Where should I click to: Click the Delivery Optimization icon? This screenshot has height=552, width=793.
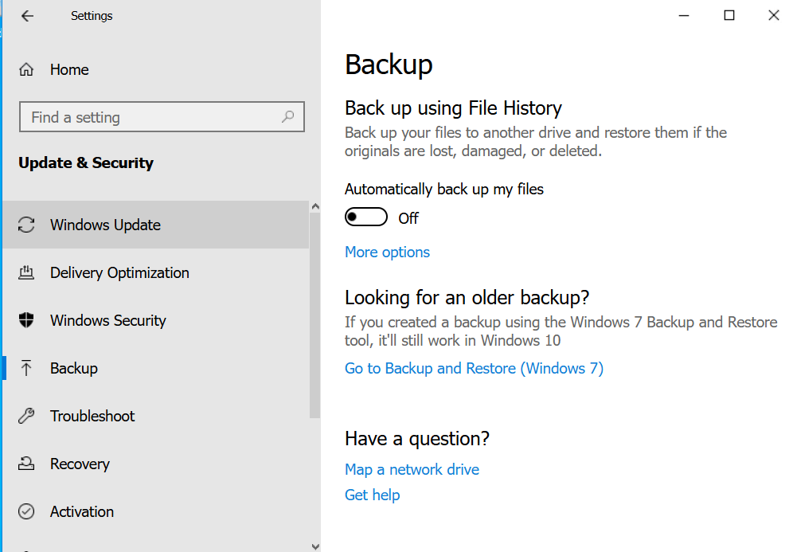pos(26,272)
